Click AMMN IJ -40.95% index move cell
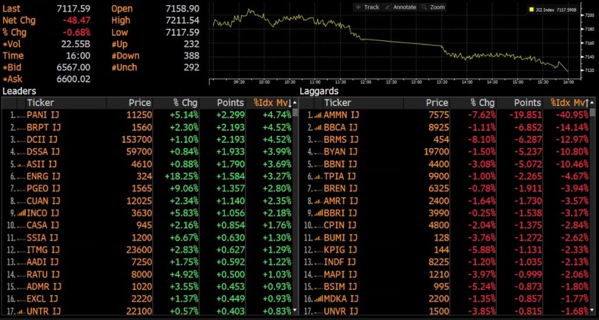 pos(572,115)
